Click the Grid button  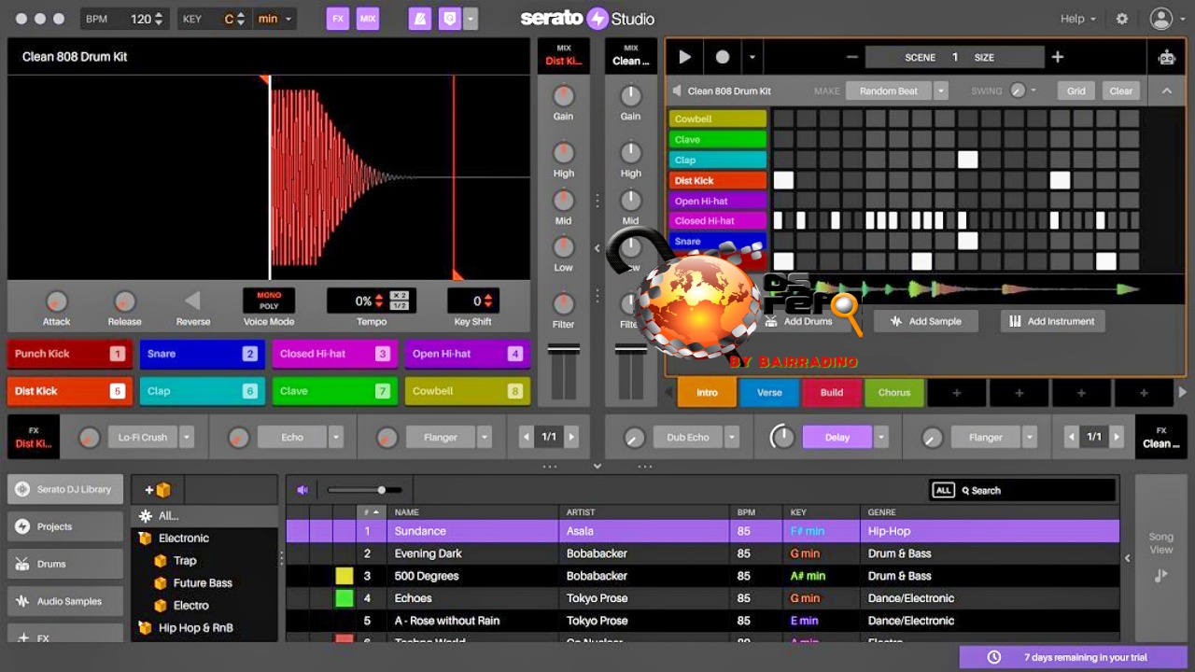(1076, 91)
